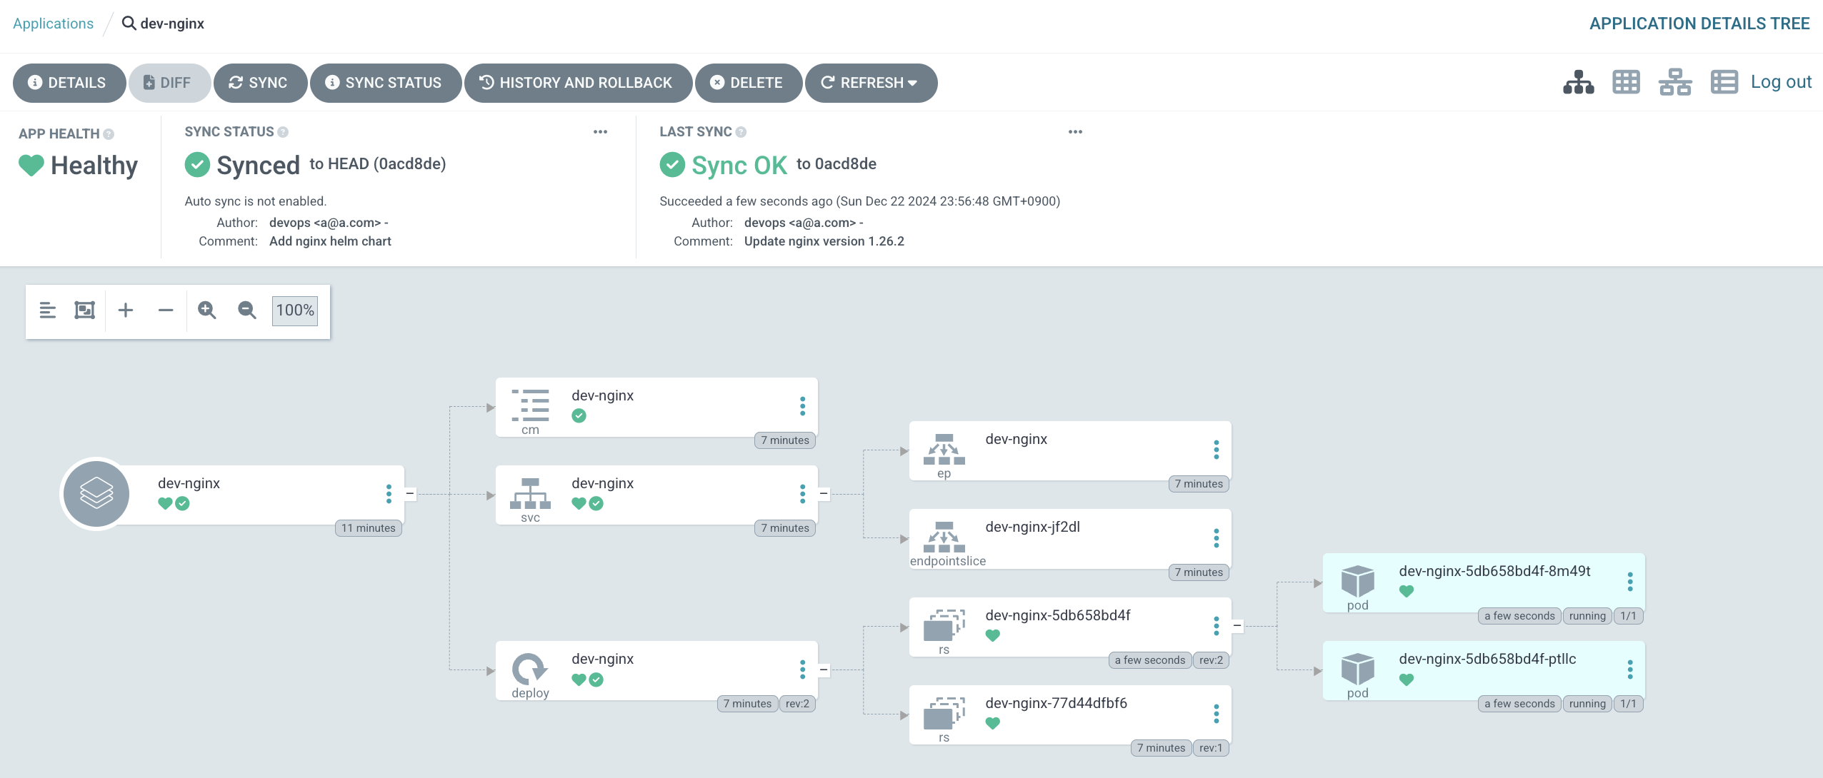This screenshot has width=1823, height=778.
Task: Click the 100% zoom level field
Action: pyautogui.click(x=295, y=310)
